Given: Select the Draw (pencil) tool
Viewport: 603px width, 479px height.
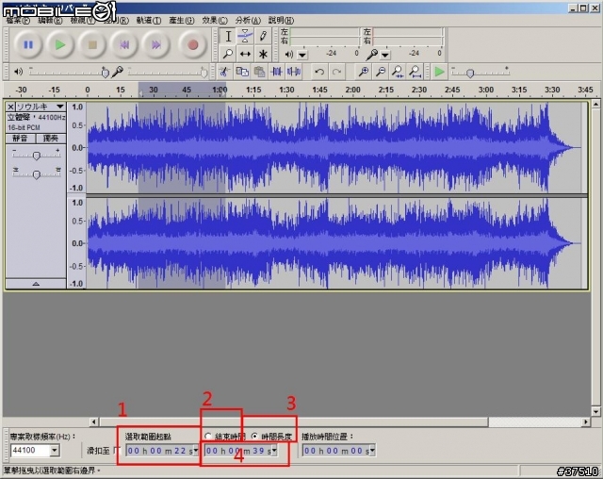Looking at the screenshot, I should (x=263, y=36).
